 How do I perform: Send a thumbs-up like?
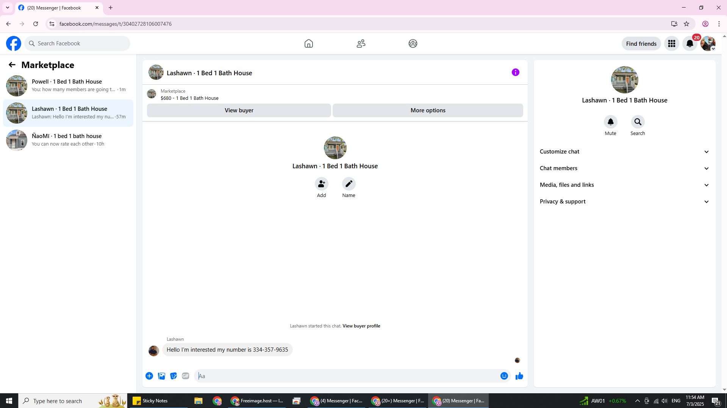(519, 376)
